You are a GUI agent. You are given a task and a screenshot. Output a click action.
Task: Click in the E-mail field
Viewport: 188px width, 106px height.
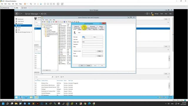93,54
